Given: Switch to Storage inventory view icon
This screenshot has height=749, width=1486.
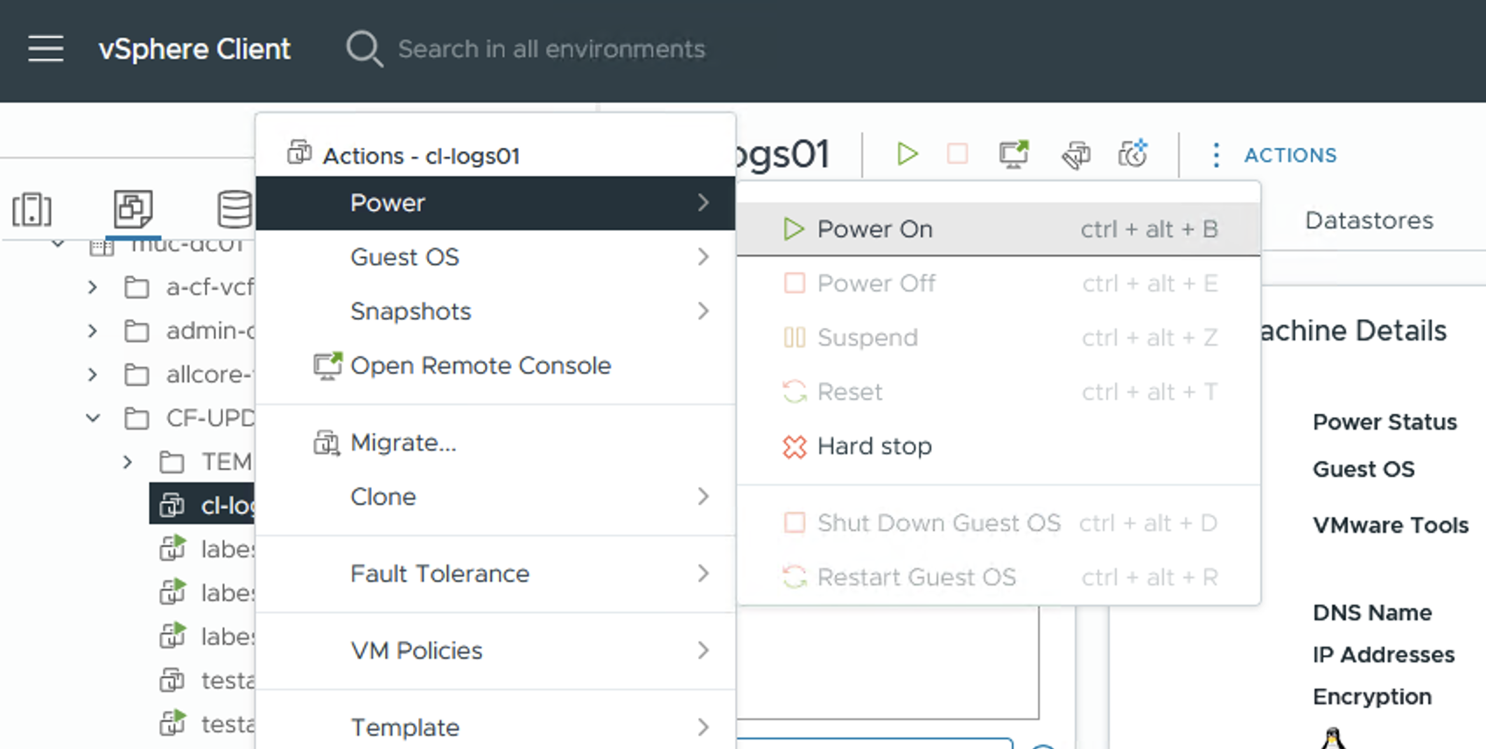Looking at the screenshot, I should click(x=234, y=210).
